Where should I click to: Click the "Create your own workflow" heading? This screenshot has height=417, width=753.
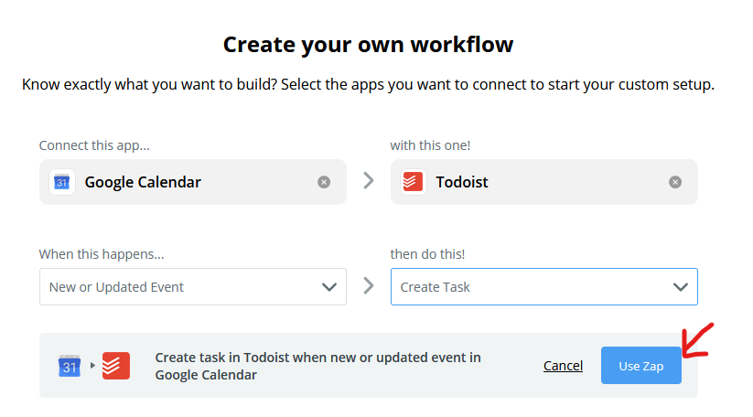(369, 44)
